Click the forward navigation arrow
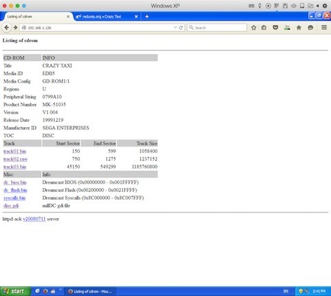331x296 pixels. [x=15, y=28]
